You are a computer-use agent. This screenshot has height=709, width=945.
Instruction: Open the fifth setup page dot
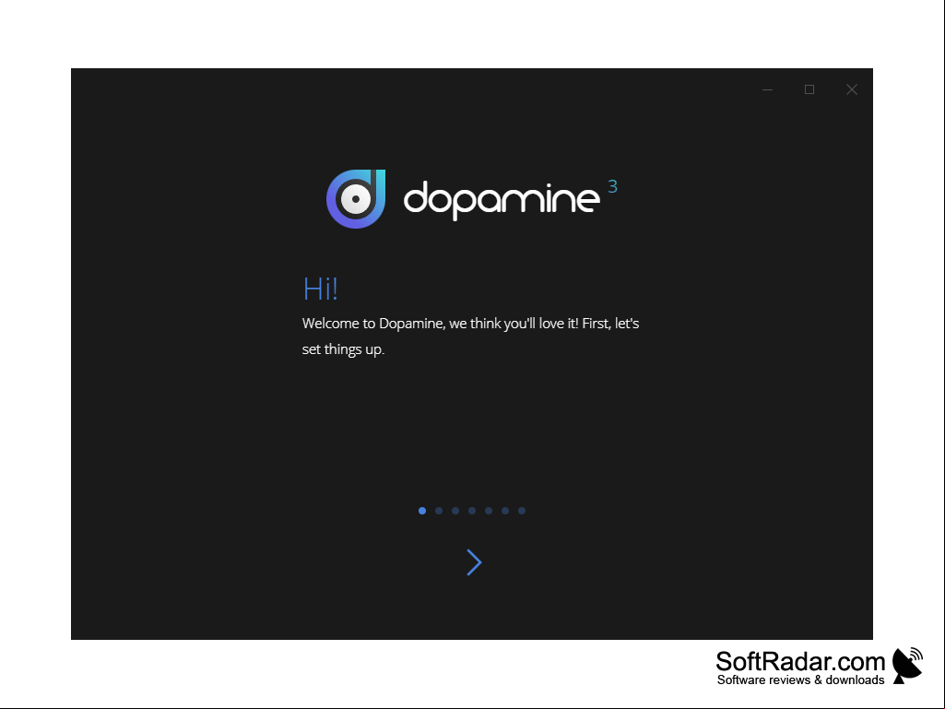[x=489, y=511]
